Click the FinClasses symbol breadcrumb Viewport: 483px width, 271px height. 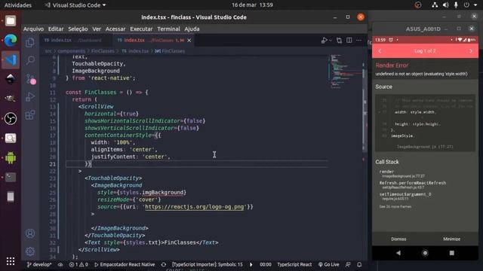tap(170, 51)
